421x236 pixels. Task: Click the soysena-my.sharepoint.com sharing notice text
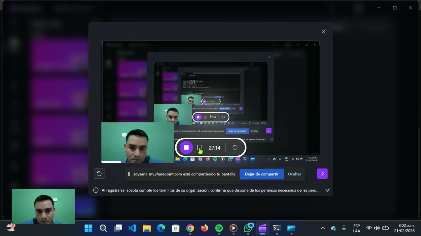tap(185, 174)
